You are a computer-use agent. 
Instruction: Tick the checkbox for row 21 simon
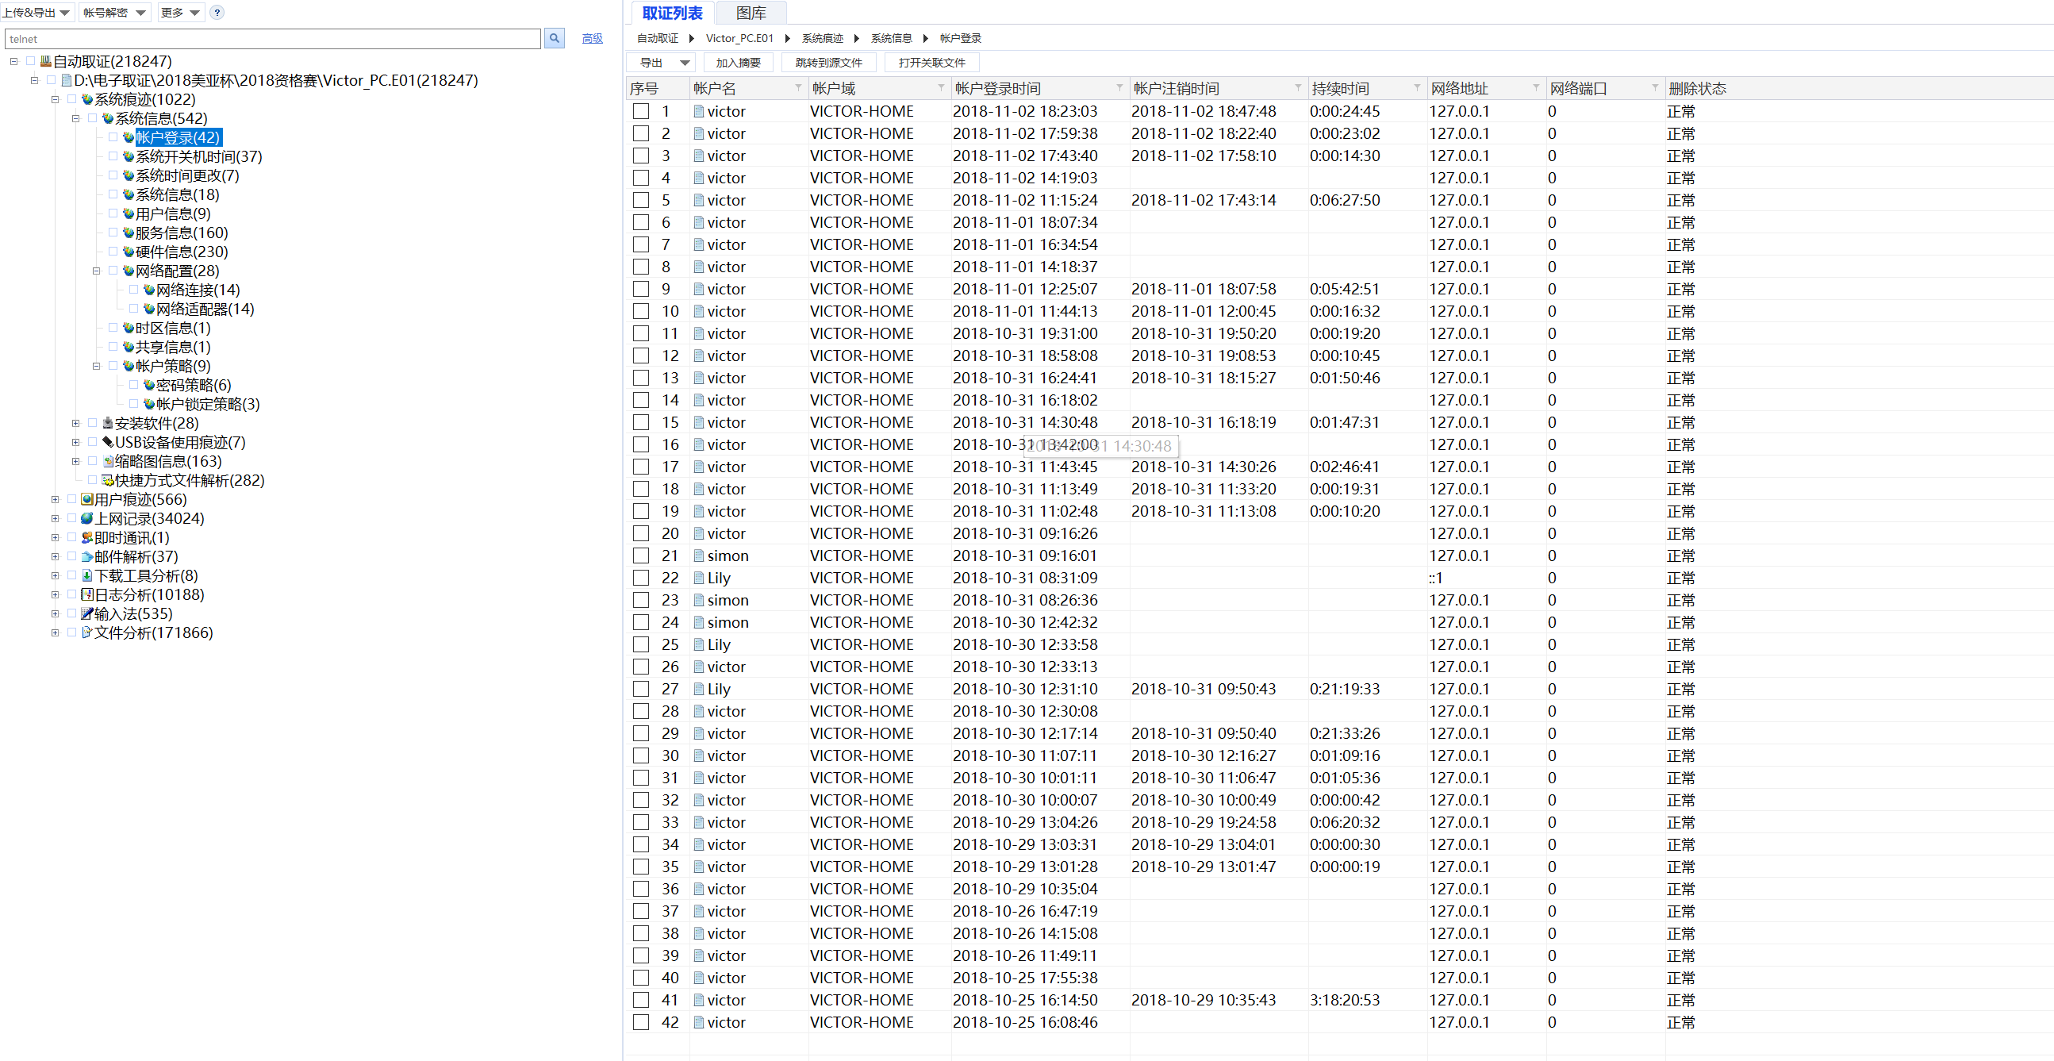[641, 556]
